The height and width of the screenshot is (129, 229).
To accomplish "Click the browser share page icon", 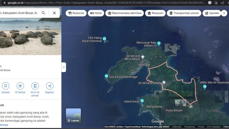I will tap(222, 3).
